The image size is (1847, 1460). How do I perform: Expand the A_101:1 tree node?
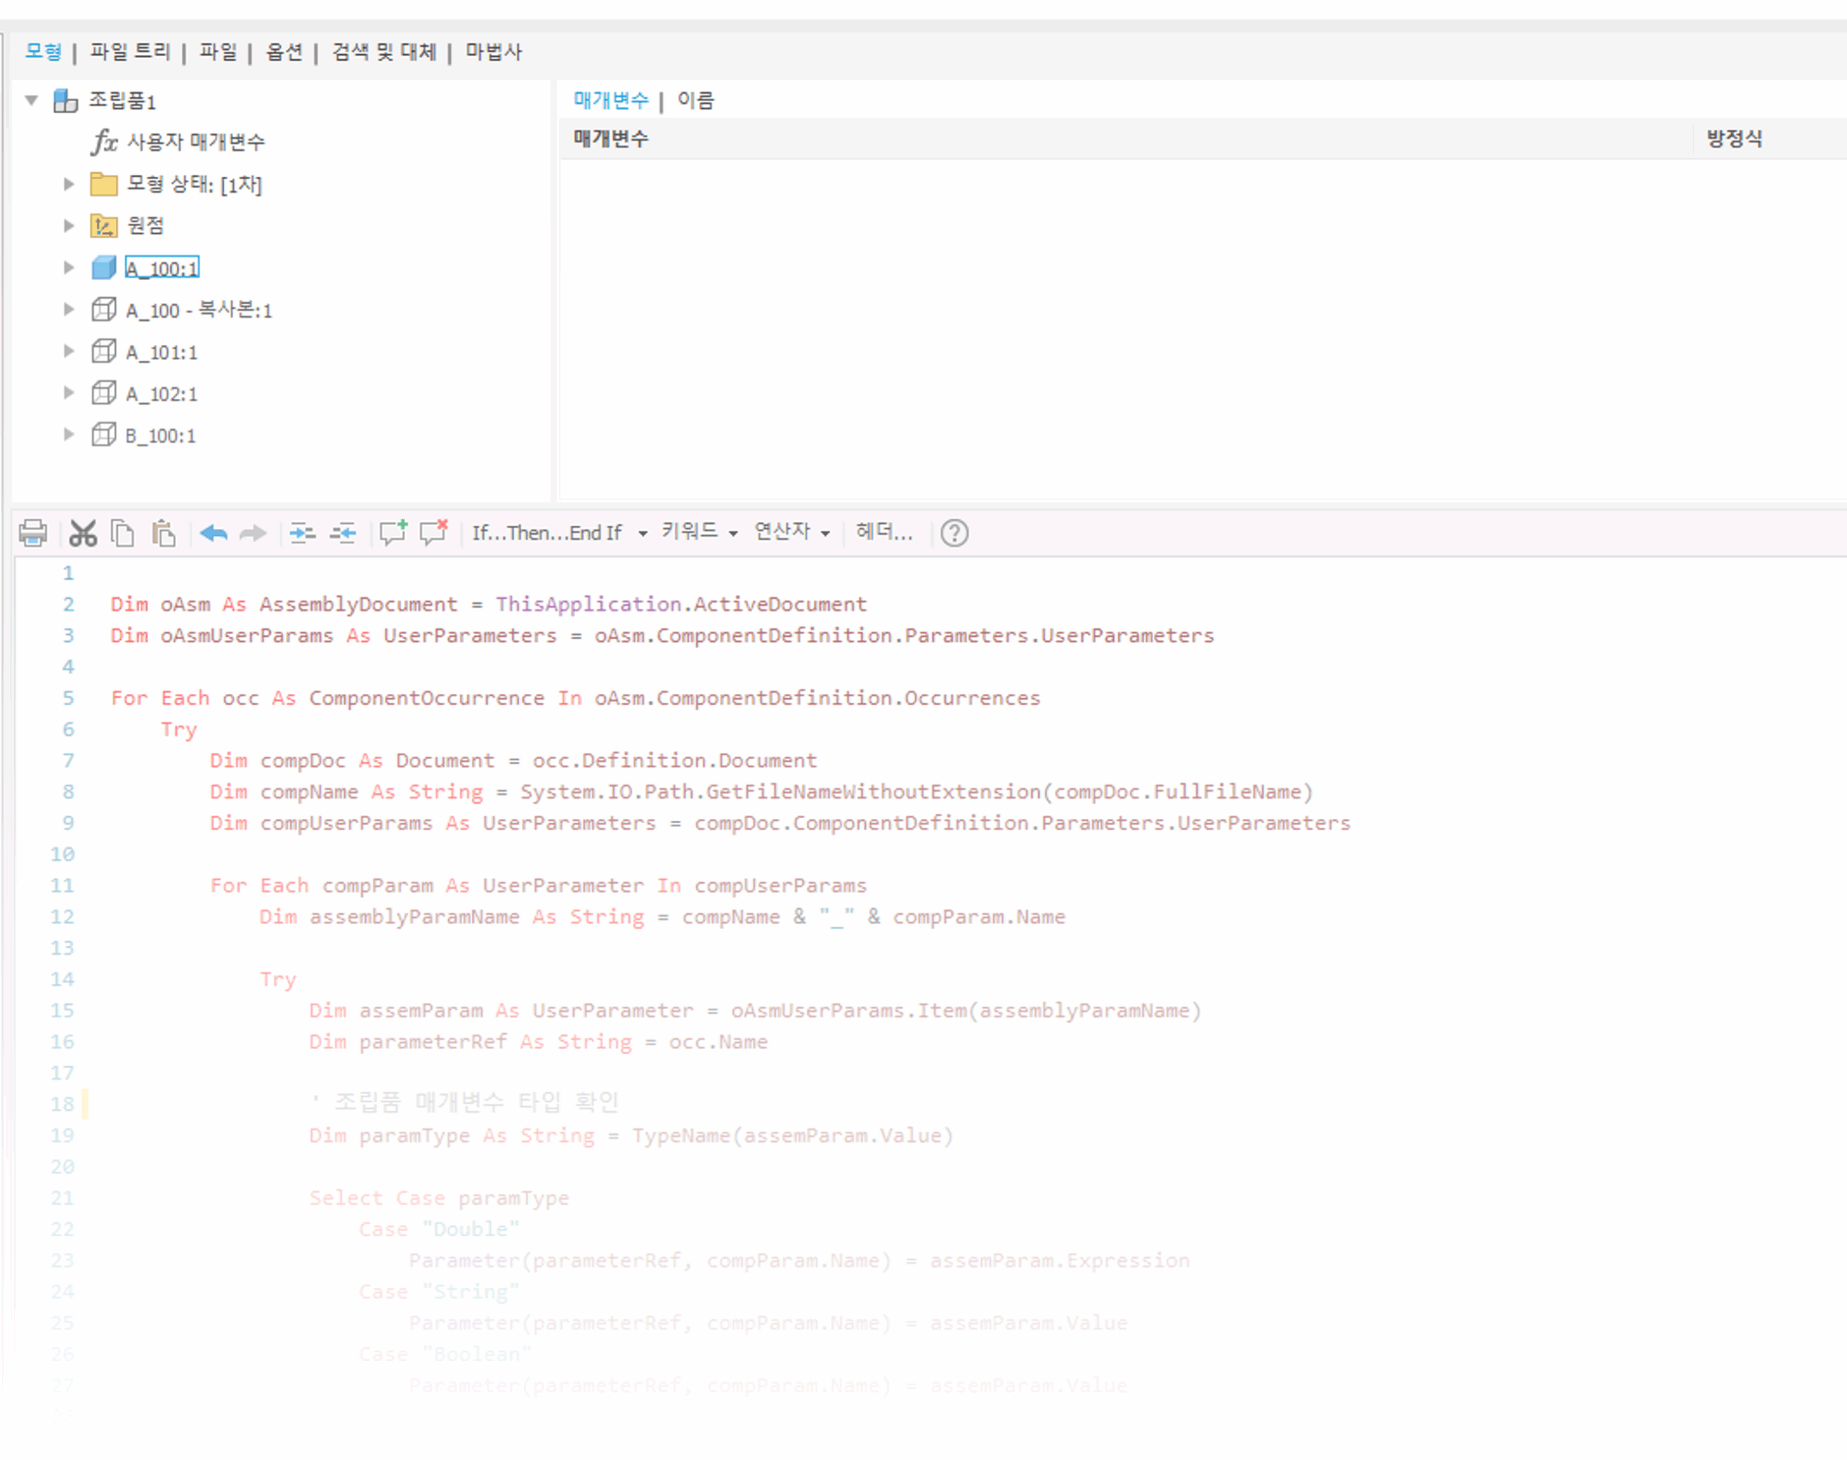tap(69, 351)
